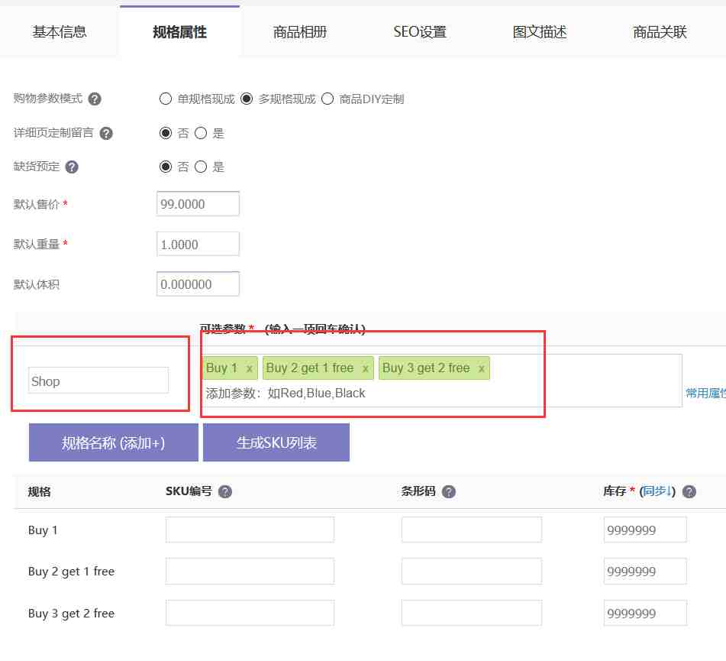Click the 规格名称 (添加+) button

(x=114, y=442)
